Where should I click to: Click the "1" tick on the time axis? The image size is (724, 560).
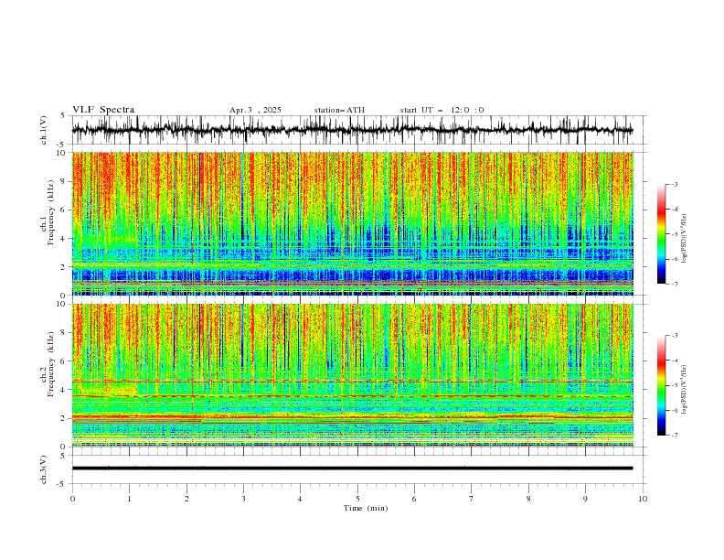[129, 499]
